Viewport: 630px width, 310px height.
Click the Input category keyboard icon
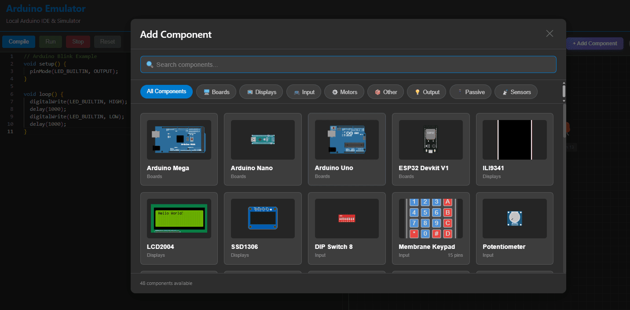[296, 91]
